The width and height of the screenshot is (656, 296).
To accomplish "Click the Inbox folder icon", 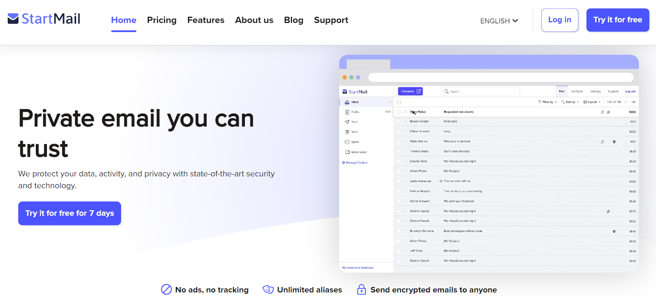I will (x=347, y=102).
